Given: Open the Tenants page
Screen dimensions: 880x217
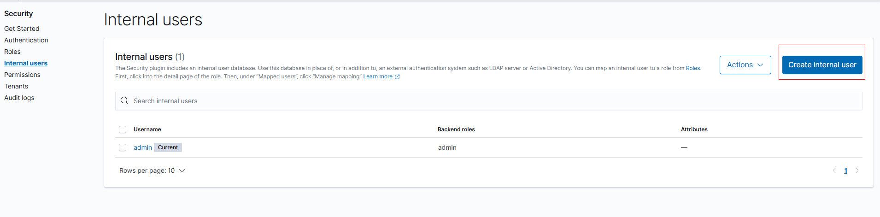Looking at the screenshot, I should click(16, 86).
